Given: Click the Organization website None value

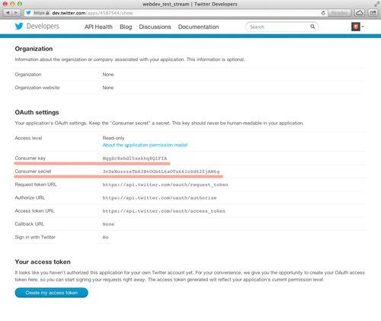Looking at the screenshot, I should (x=108, y=88).
